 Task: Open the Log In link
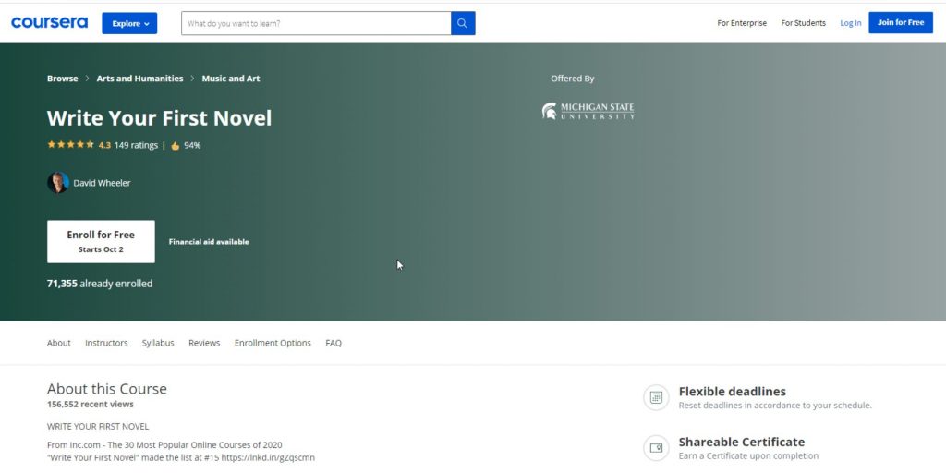(850, 23)
